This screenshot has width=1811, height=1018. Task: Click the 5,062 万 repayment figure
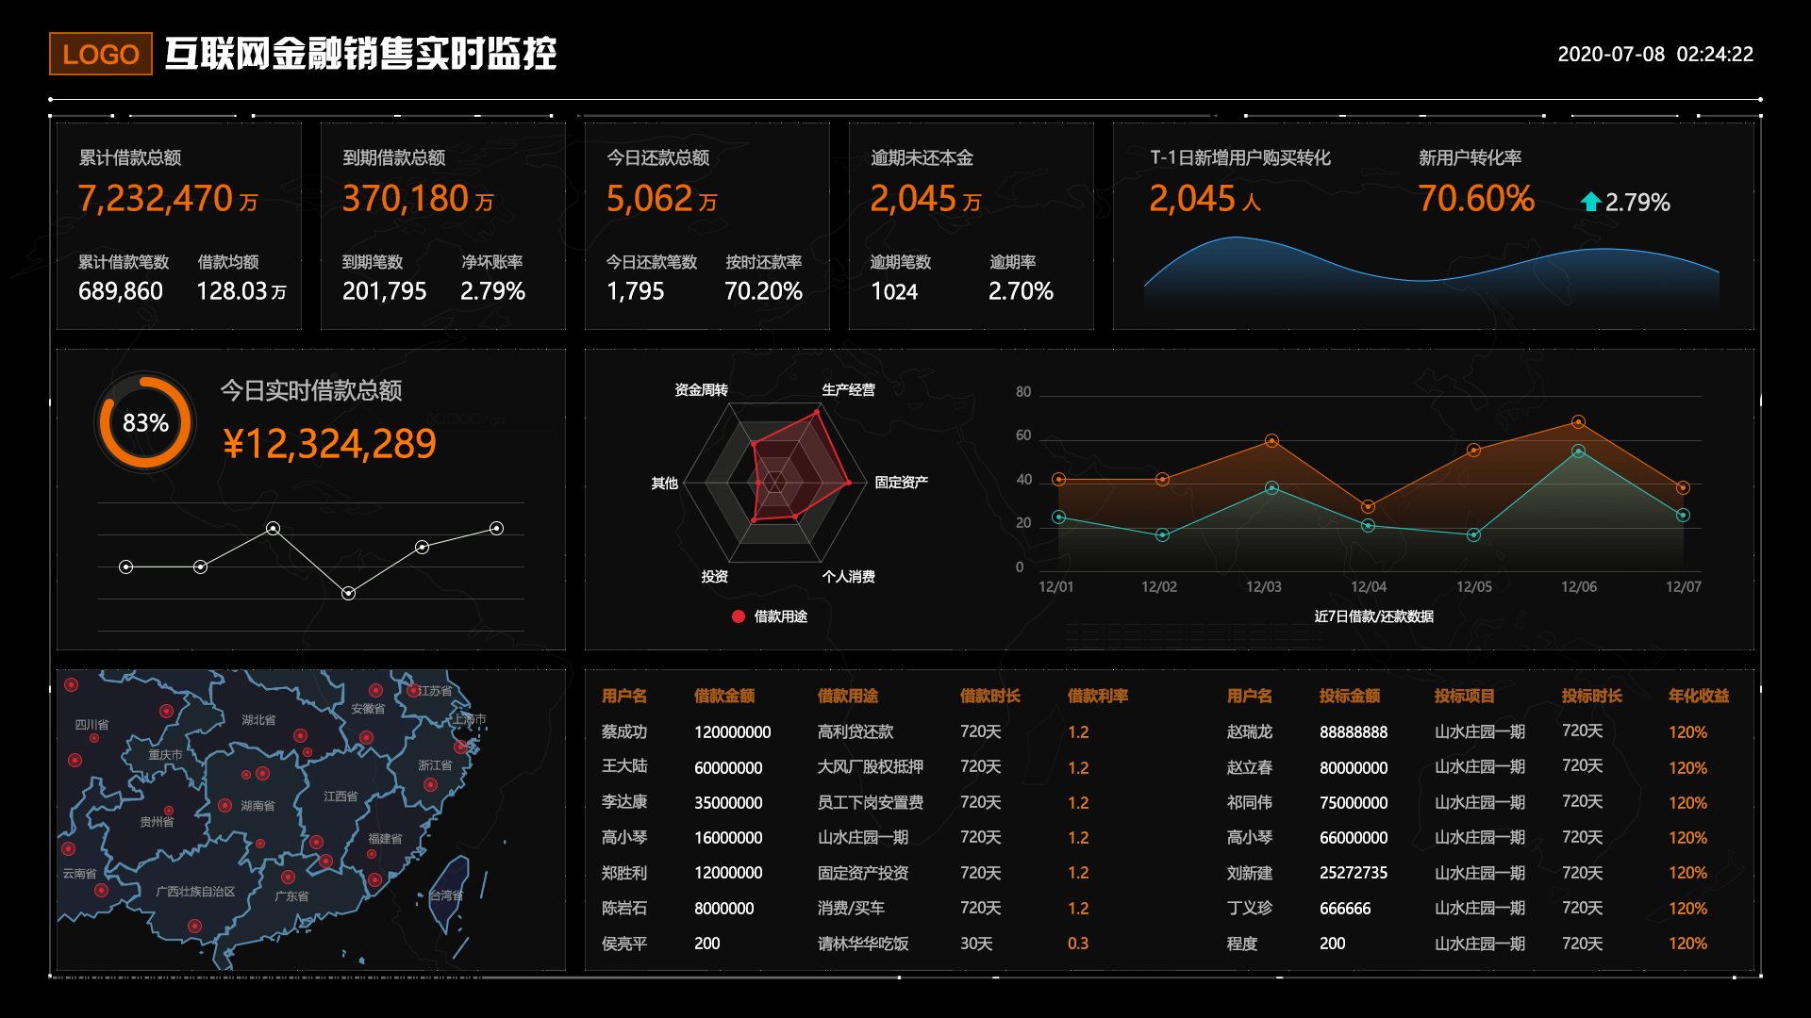click(662, 199)
